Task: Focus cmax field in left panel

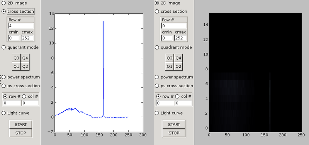Action: [27, 38]
